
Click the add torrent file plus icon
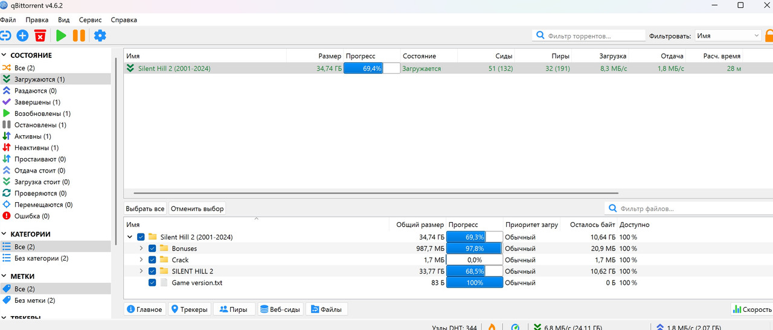[x=22, y=36]
